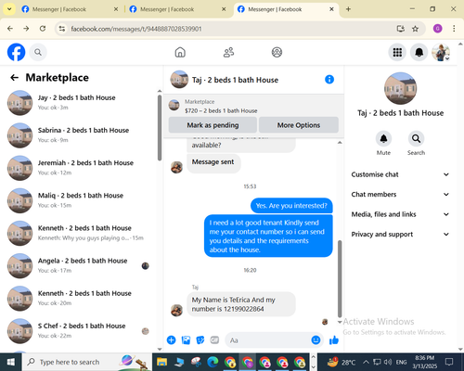Open Jay's 2 beds 1 bath conversation

click(x=80, y=103)
